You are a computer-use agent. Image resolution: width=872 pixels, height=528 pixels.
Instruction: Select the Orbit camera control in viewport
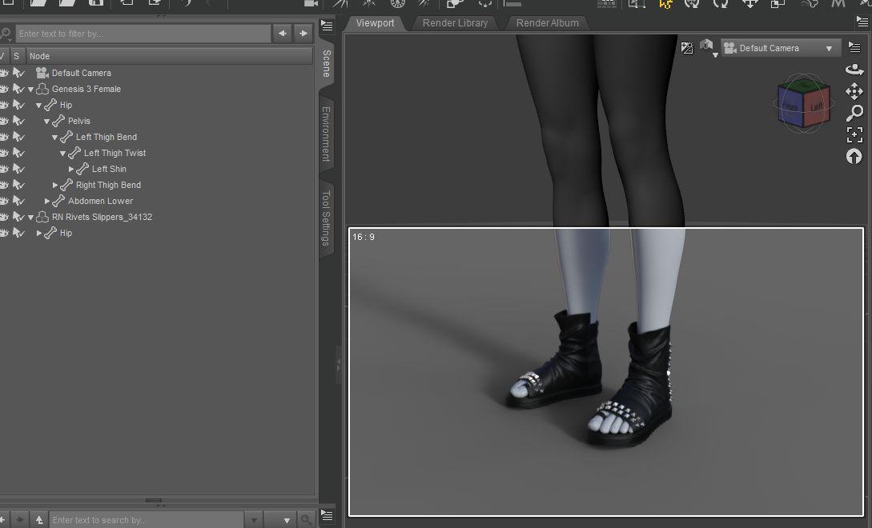pos(854,70)
